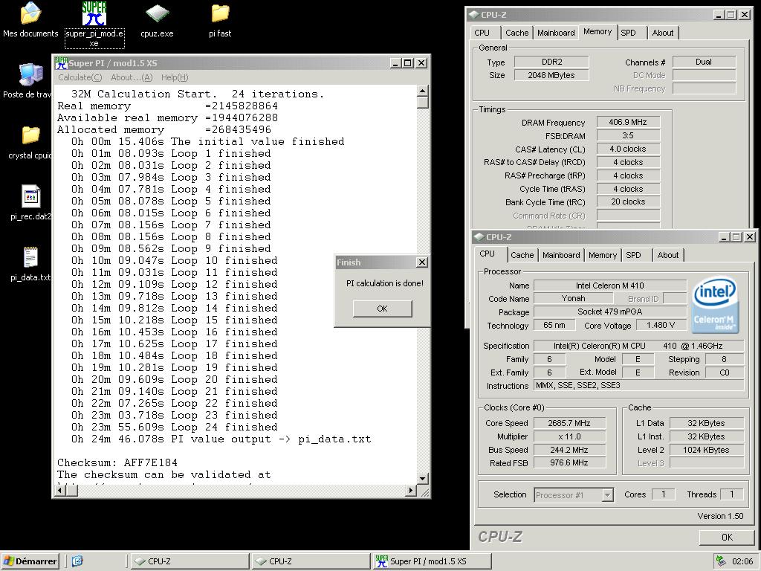The width and height of the screenshot is (761, 571).
Task: Open About tab in upper CPU-Z window
Action: [x=662, y=33]
